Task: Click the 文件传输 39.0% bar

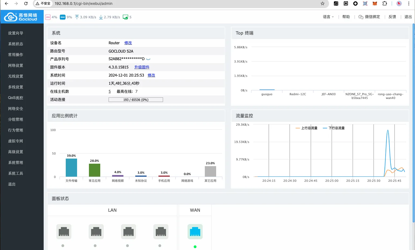Action: coord(71,167)
